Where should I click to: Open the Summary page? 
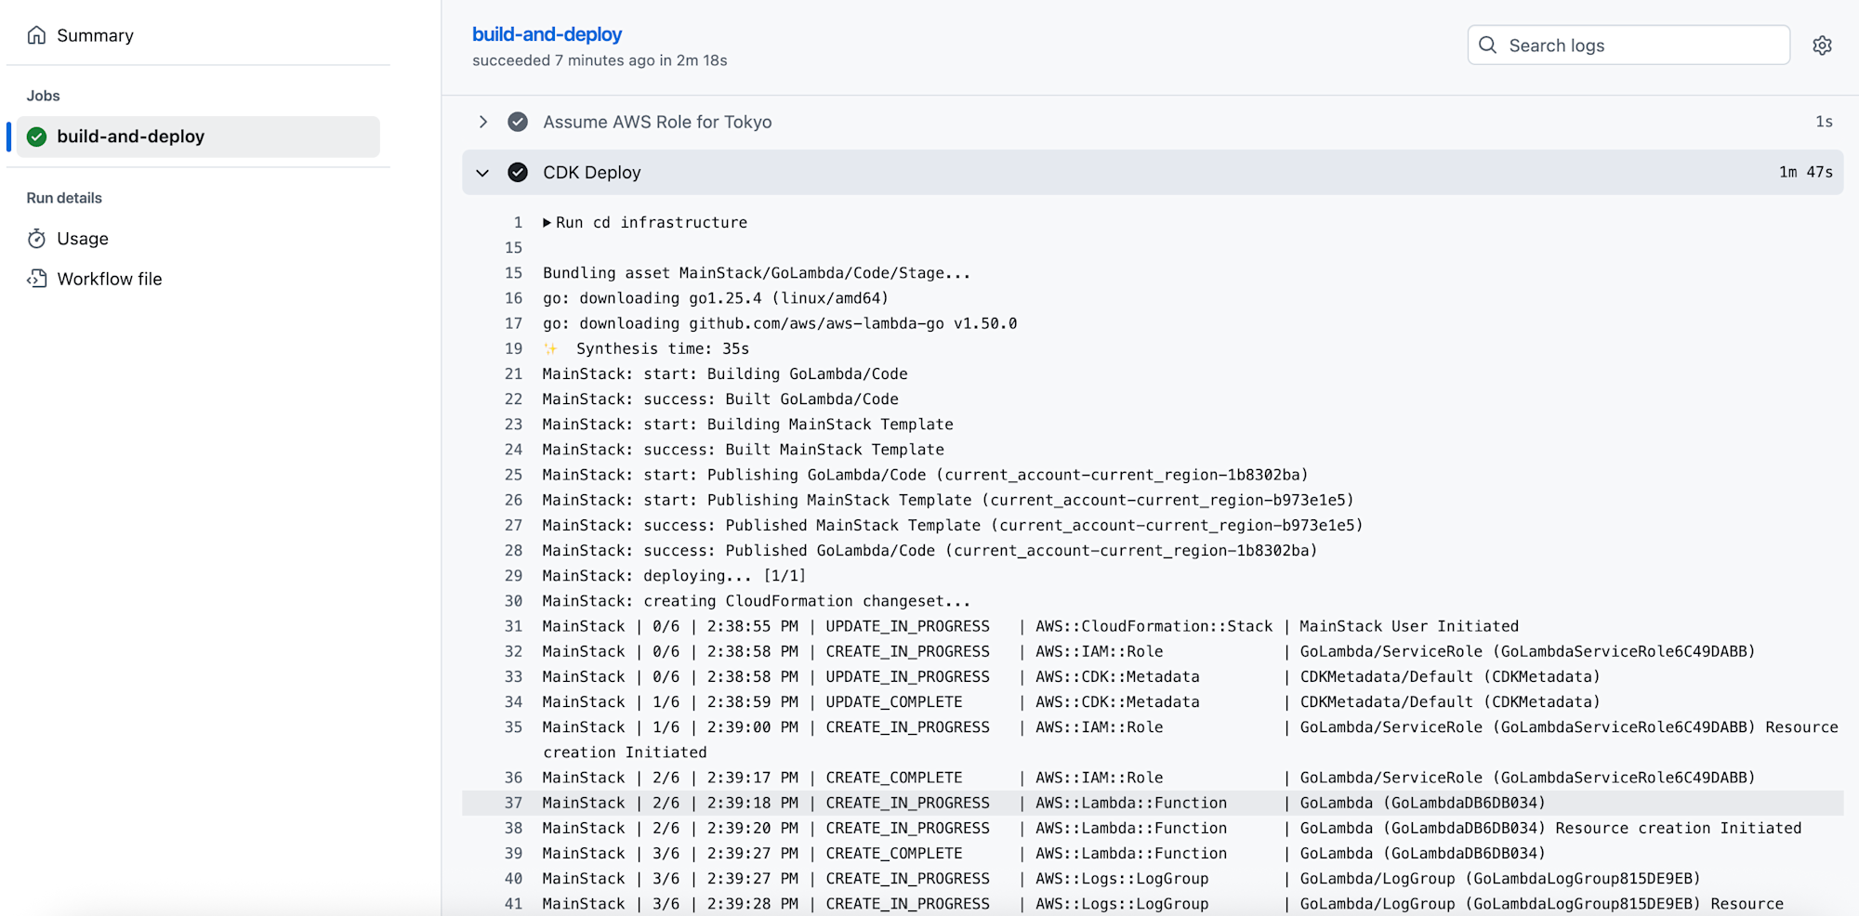95,35
